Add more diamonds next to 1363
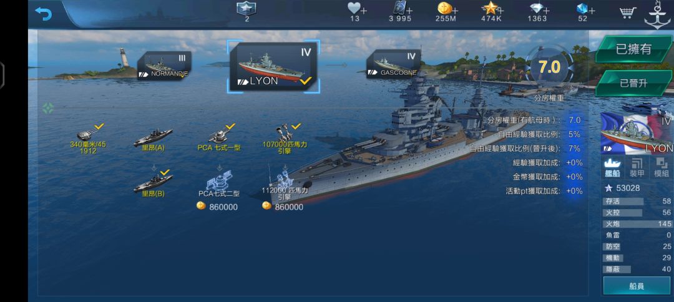674x302 pixels. (x=546, y=11)
